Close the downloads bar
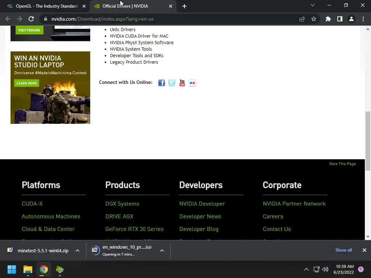The width and height of the screenshot is (371, 278). (x=364, y=250)
